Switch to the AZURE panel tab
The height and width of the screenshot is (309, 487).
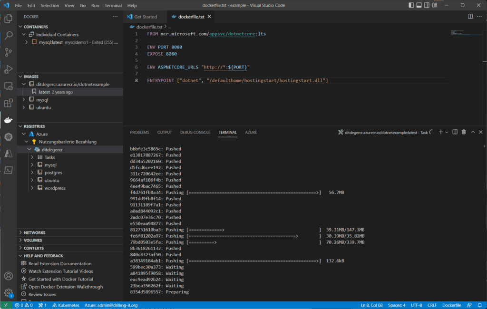point(251,132)
